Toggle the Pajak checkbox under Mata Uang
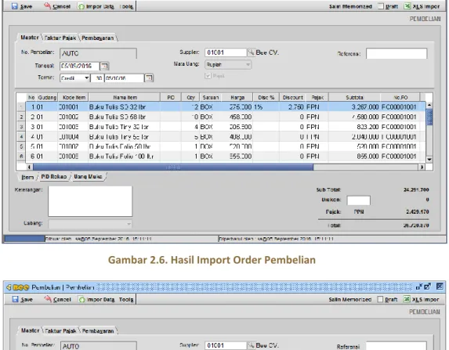Viewport: 449px width, 350px height. [208, 76]
